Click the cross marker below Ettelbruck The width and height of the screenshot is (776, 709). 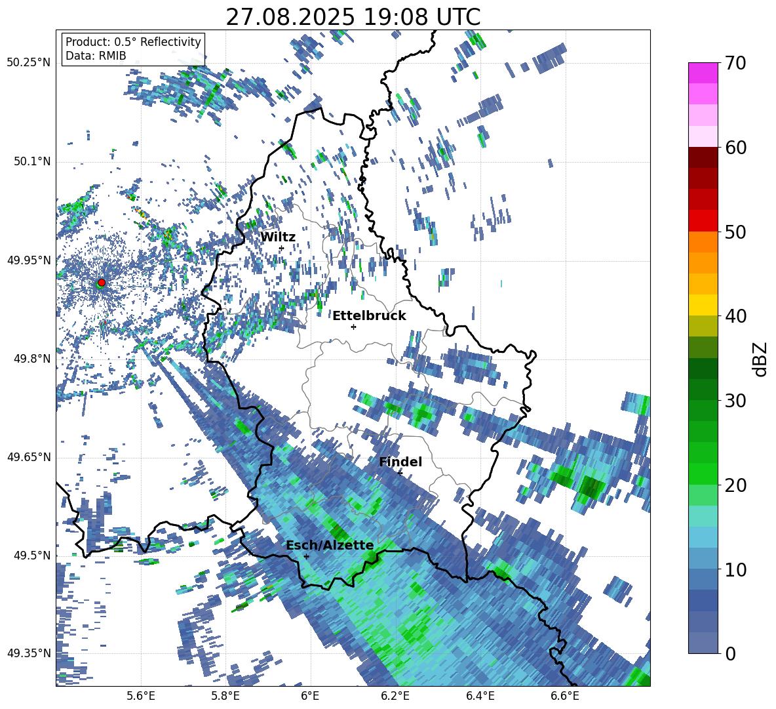(353, 327)
